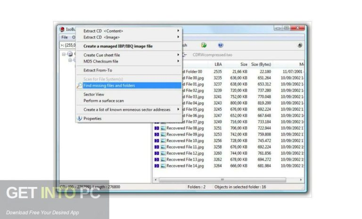Click the image icon of Recovered File 14.jpg
The image size is (362, 219).
click(x=163, y=166)
